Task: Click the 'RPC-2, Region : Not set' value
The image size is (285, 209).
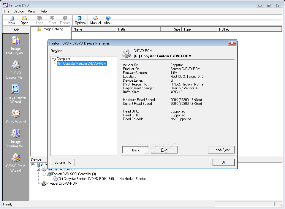Action: [187, 84]
